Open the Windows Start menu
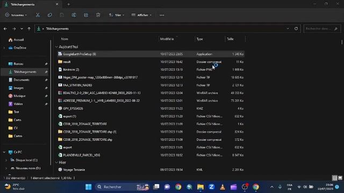This screenshot has height=193, width=344. 89,187
